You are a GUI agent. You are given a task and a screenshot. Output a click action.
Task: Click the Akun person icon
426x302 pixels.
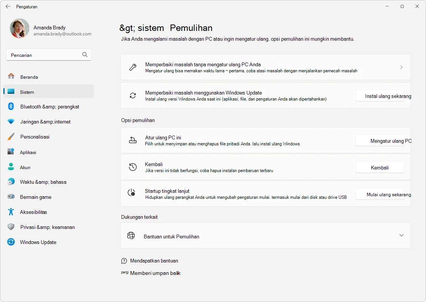(x=11, y=166)
